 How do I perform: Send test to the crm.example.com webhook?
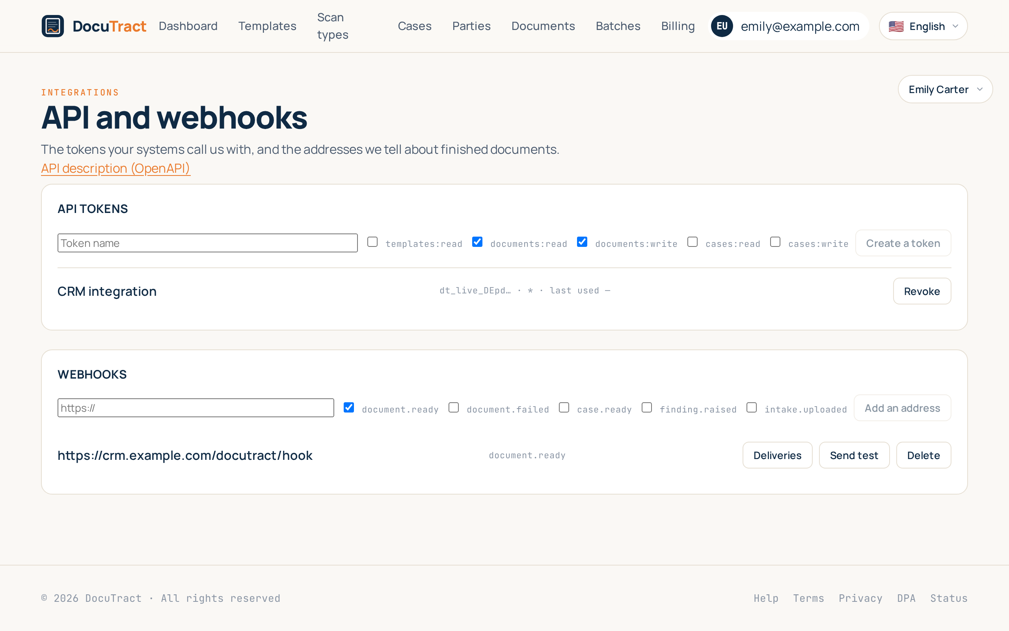click(x=854, y=455)
